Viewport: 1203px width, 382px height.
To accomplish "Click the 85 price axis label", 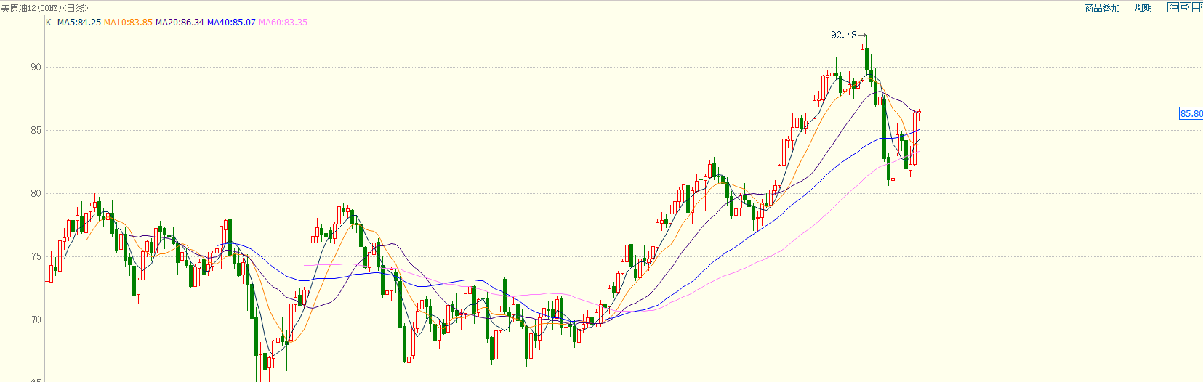I will [x=36, y=130].
